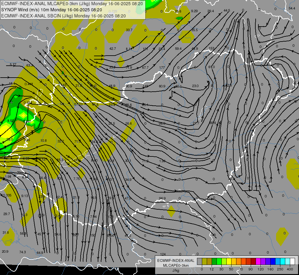Click the map value '44.5'
The height and width of the screenshot is (275, 299).
click(x=227, y=10)
